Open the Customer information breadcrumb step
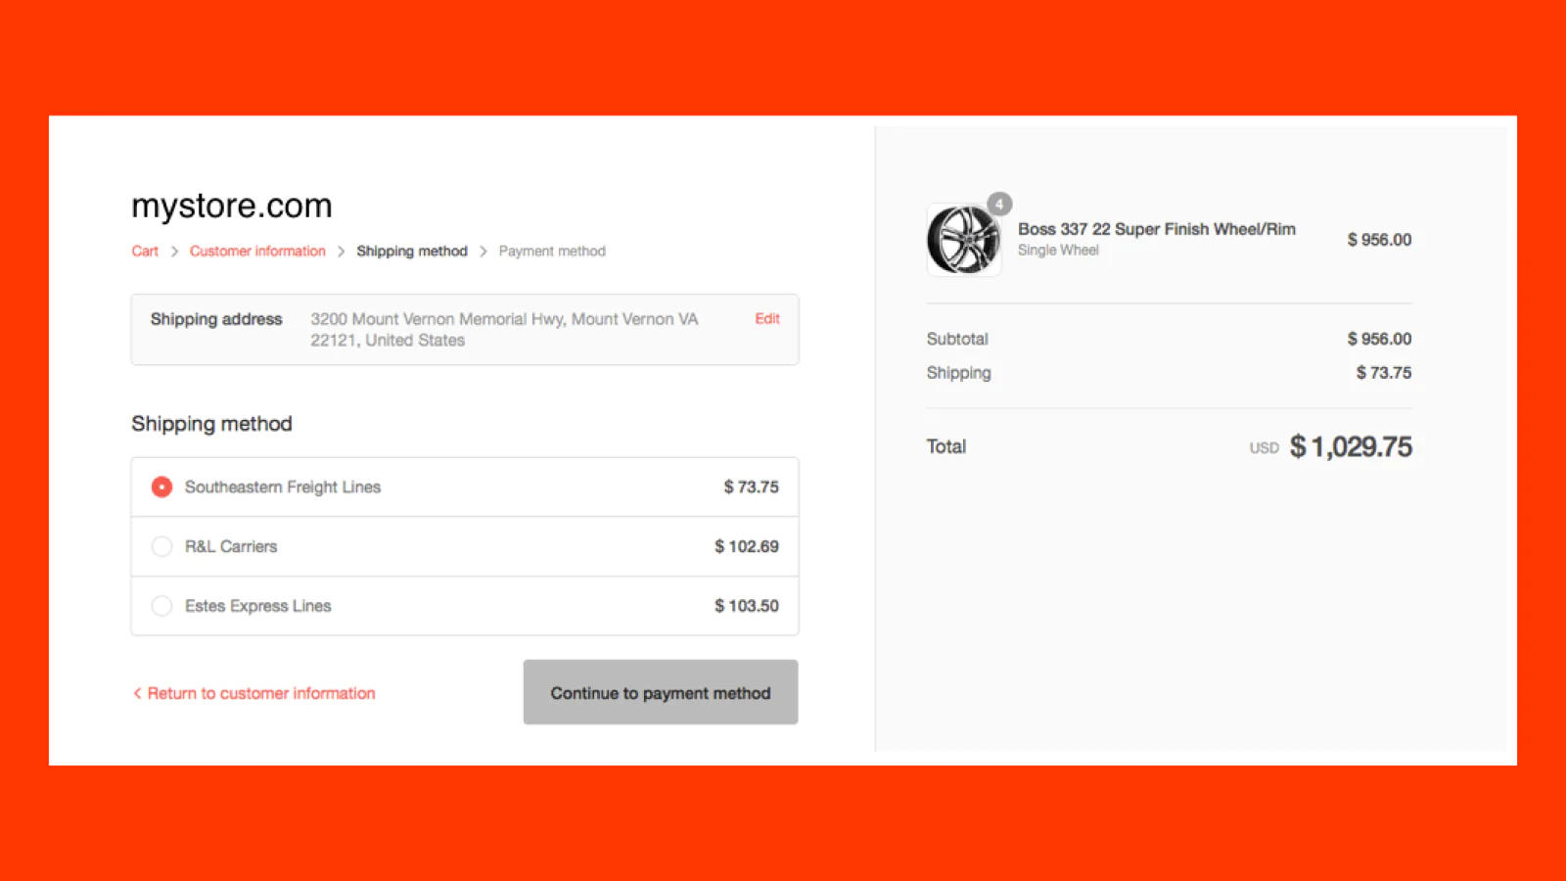Image resolution: width=1566 pixels, height=881 pixels. point(257,251)
